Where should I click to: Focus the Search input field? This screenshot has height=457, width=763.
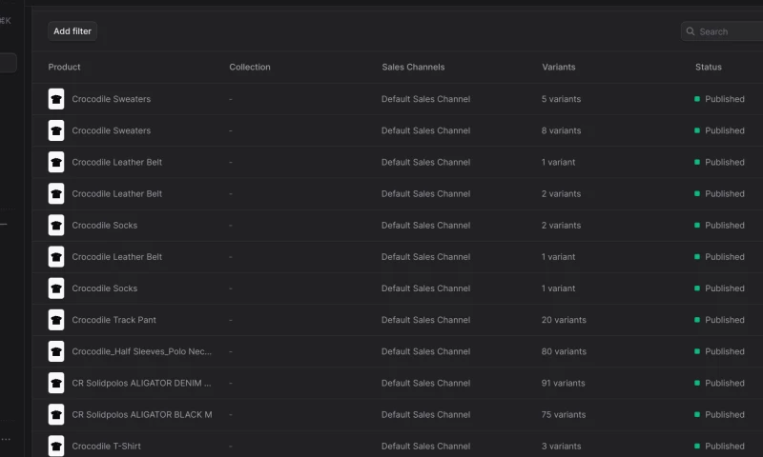pos(727,31)
